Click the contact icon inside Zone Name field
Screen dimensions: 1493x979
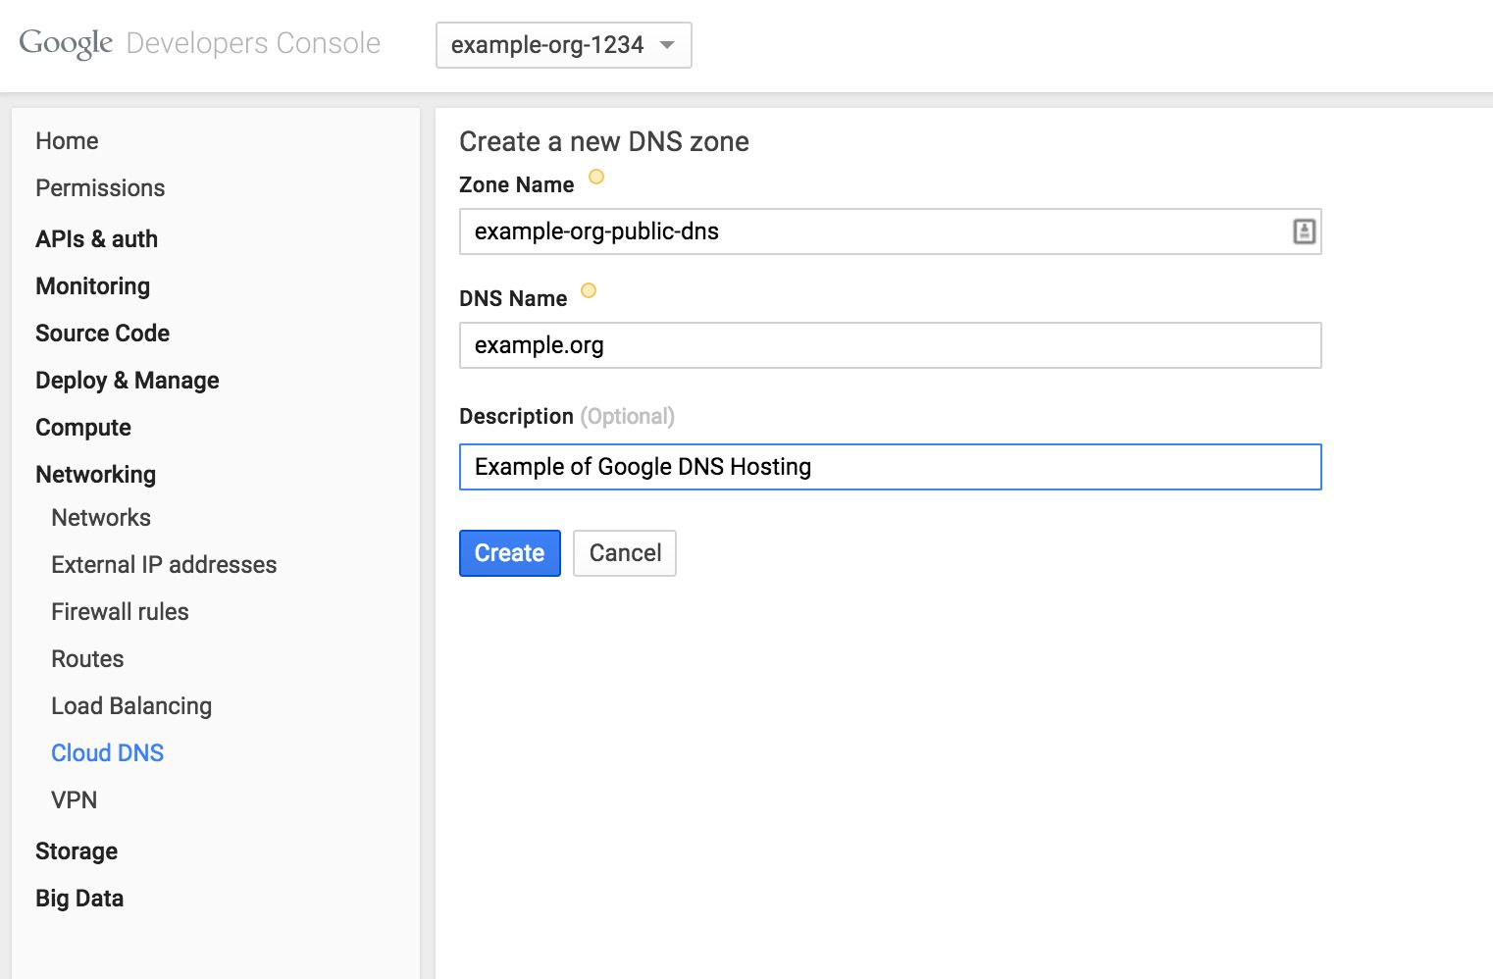[1303, 232]
